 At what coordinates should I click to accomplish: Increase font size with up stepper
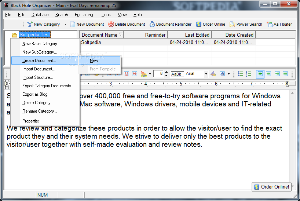pyautogui.click(x=166, y=72)
